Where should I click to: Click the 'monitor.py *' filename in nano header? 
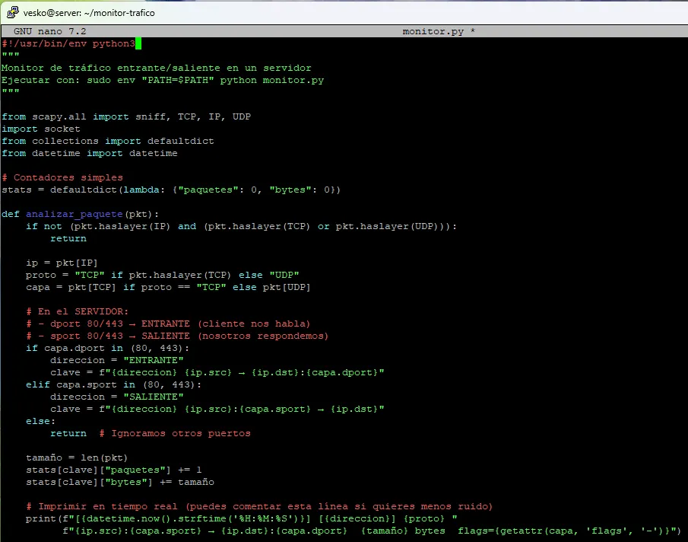tap(439, 31)
